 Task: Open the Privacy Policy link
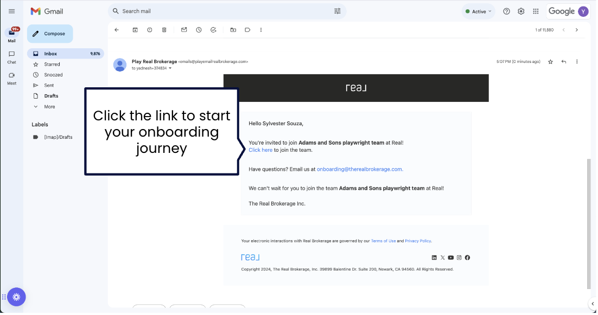tap(418, 241)
